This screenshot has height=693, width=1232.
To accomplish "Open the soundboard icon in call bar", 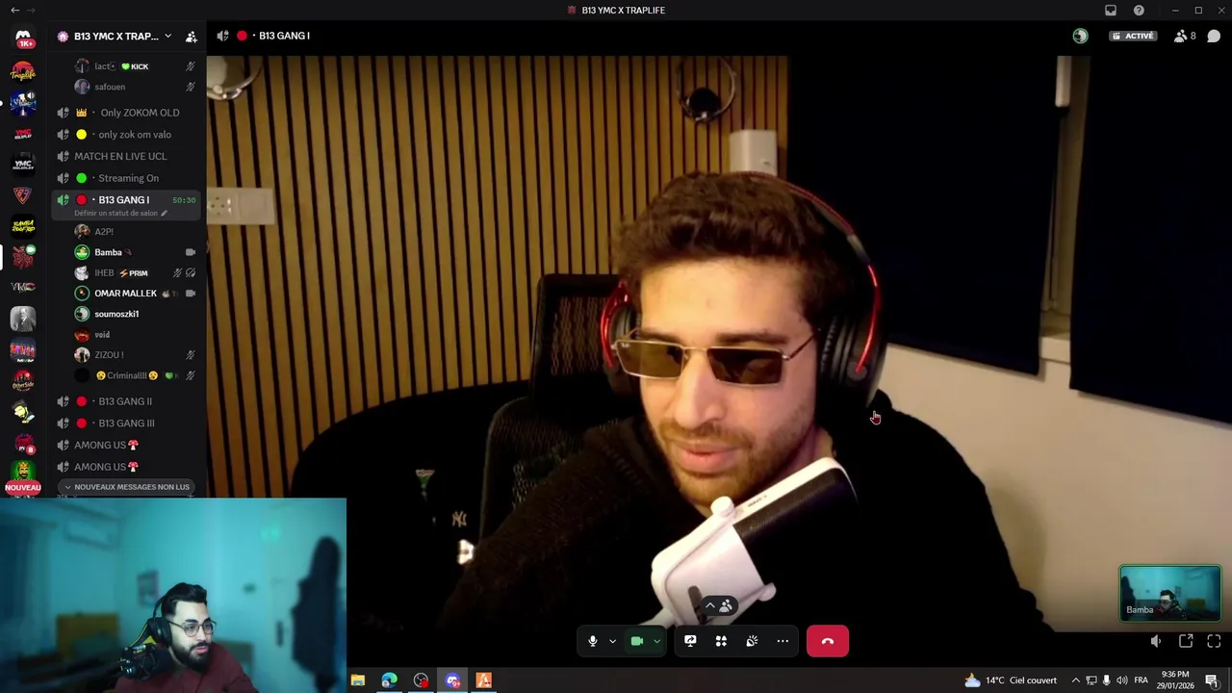I will (752, 641).
